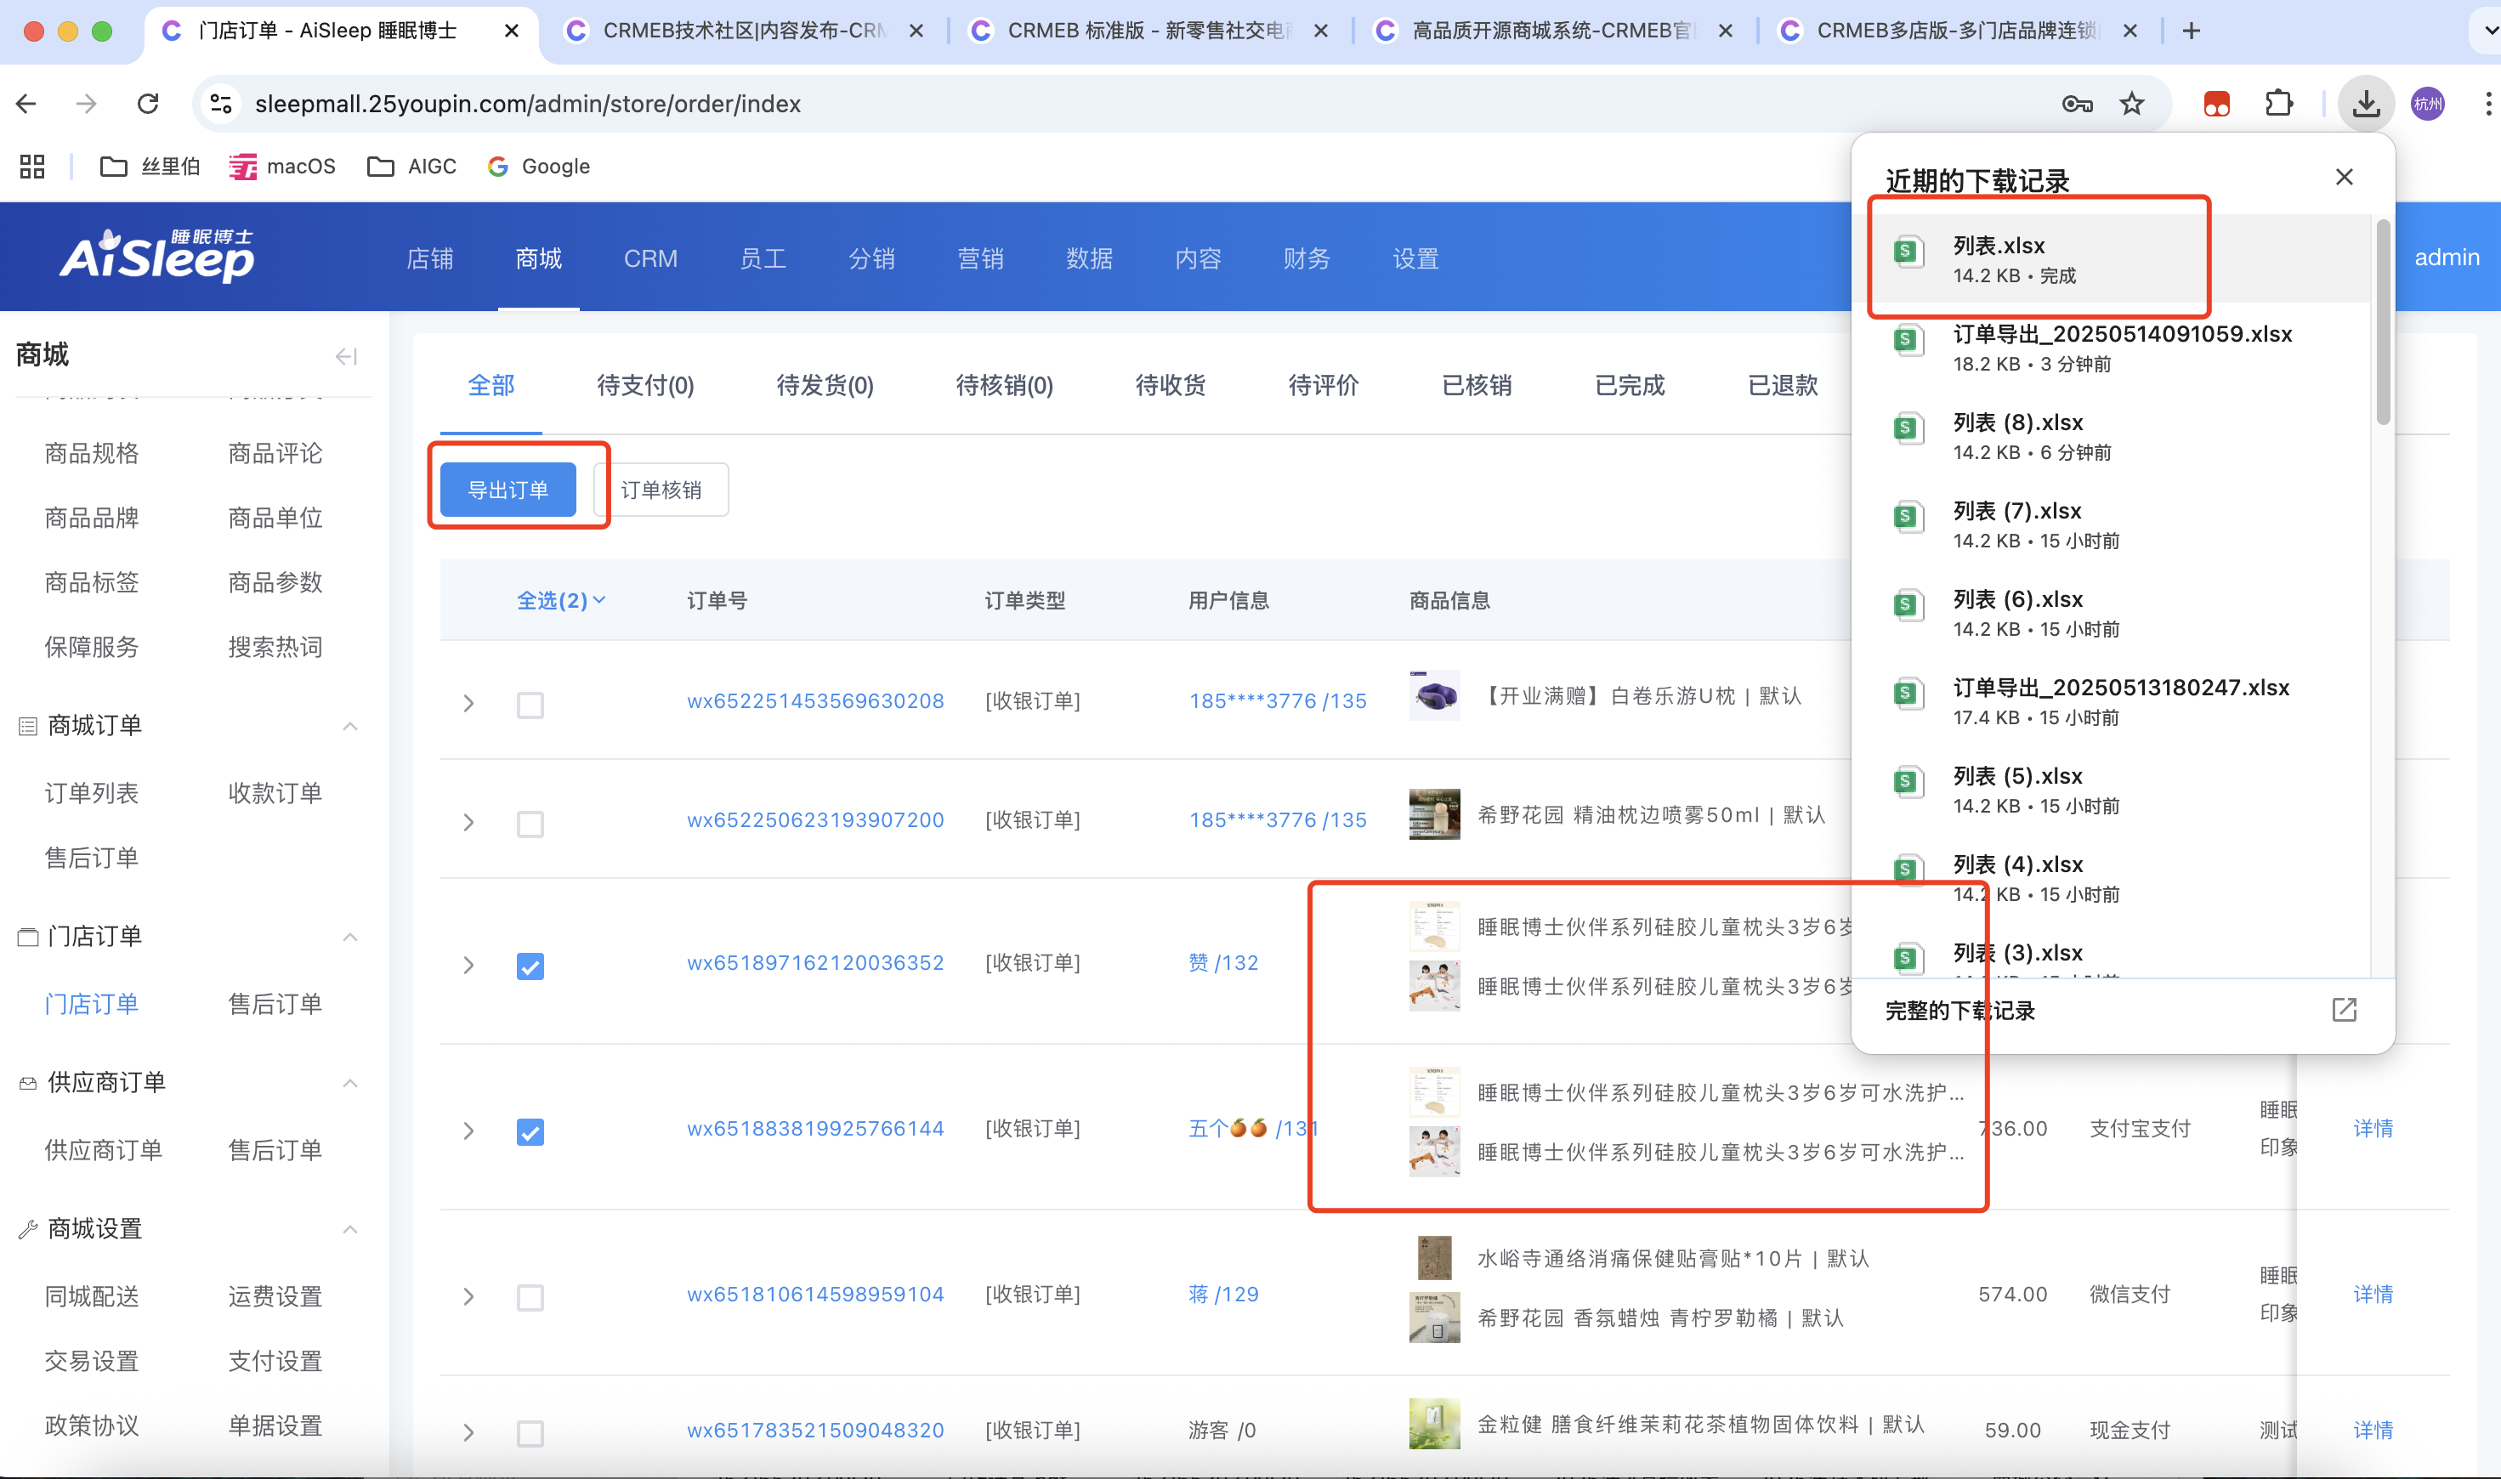Screen dimensions: 2501x1479
Task: Uncheck order wx651897162120036352 checkbox
Action: tap(530, 966)
